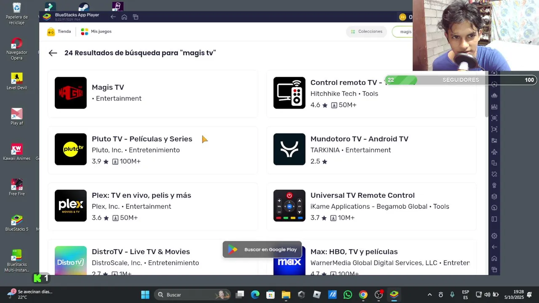Open File Explorer from taskbar
This screenshot has width=539, height=303.
coord(286,295)
